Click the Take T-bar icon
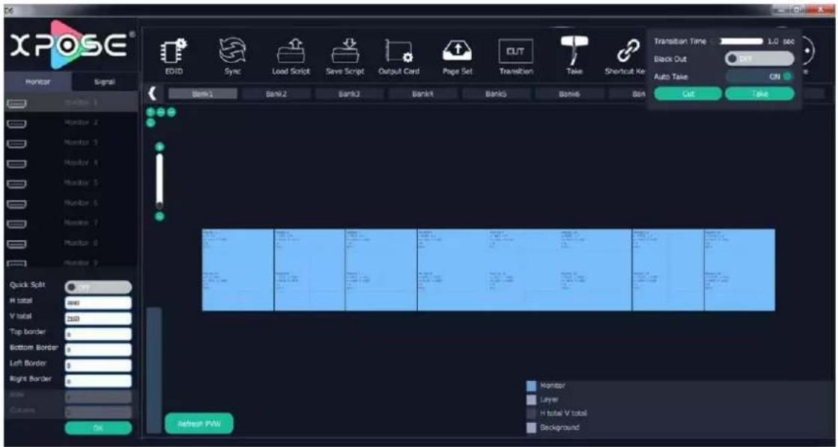The height and width of the screenshot is (447, 838). click(573, 49)
